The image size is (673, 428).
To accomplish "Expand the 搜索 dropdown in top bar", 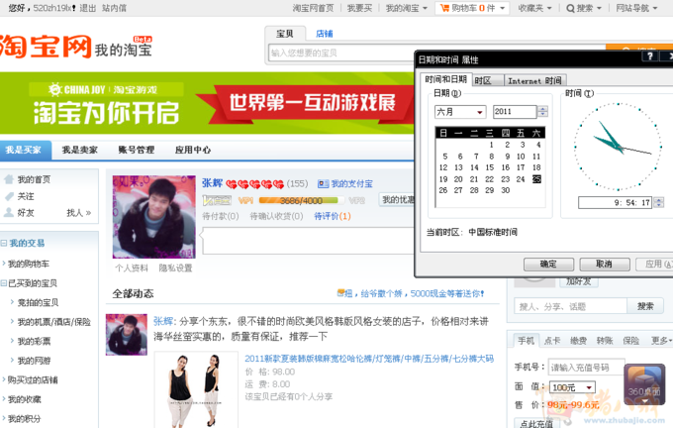I will [x=584, y=8].
